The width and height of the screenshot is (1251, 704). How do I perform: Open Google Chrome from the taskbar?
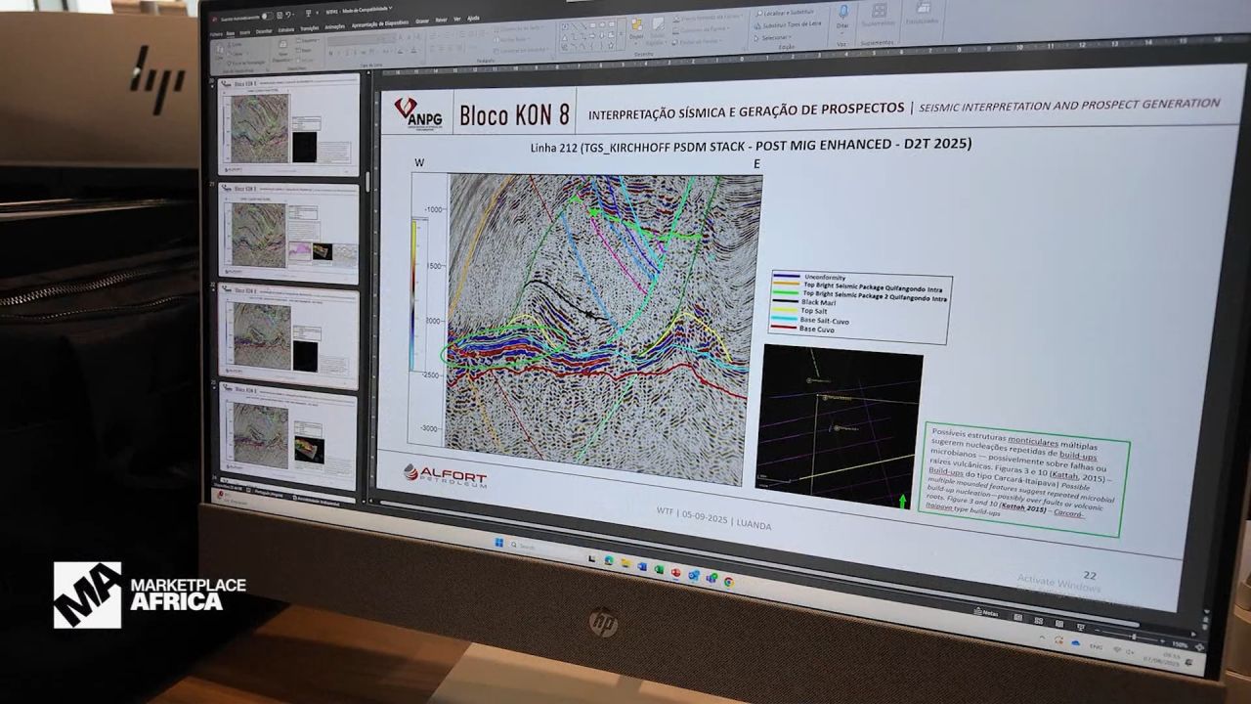point(728,582)
